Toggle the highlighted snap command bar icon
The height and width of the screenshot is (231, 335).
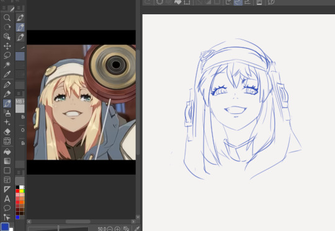[238, 2]
